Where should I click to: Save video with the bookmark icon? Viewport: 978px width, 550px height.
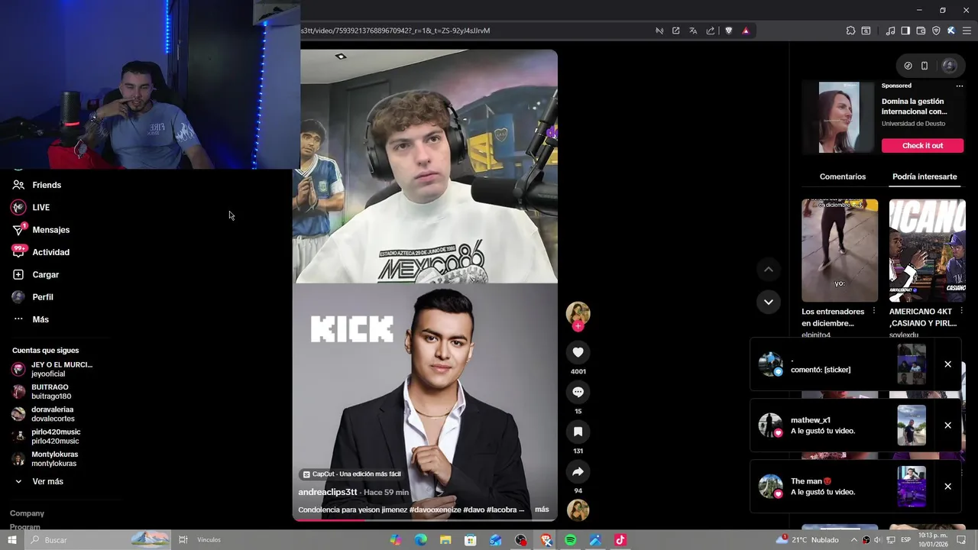pos(578,432)
